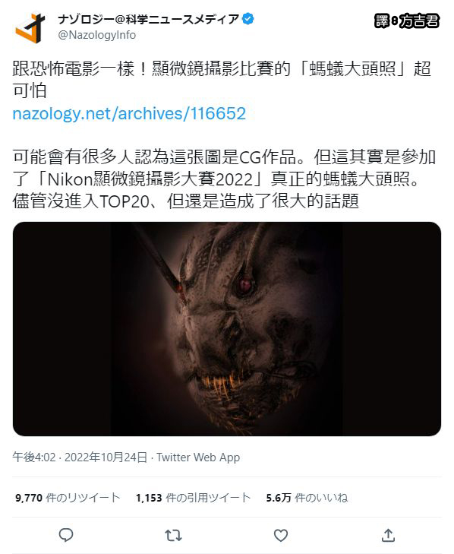Open the ant face photo
The image size is (454, 554).
point(227,329)
